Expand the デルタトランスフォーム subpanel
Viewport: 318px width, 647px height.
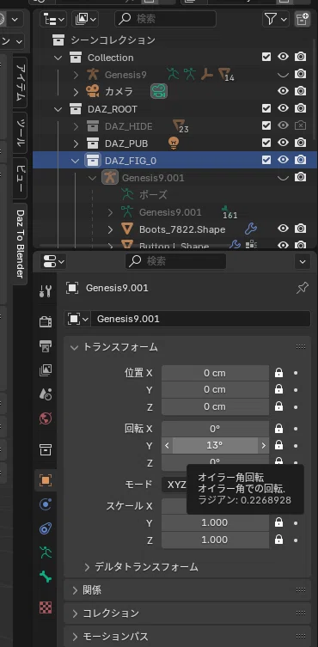[x=87, y=567]
